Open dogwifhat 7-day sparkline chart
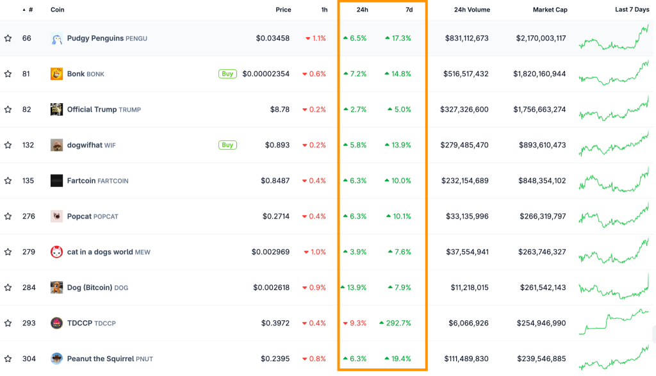The image size is (656, 376). [x=614, y=144]
